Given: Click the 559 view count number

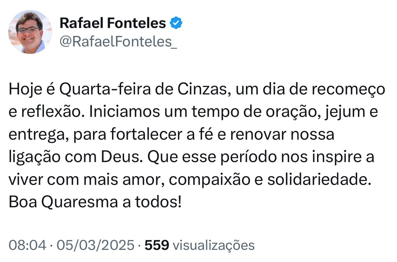Looking at the screenshot, I should point(157,245).
